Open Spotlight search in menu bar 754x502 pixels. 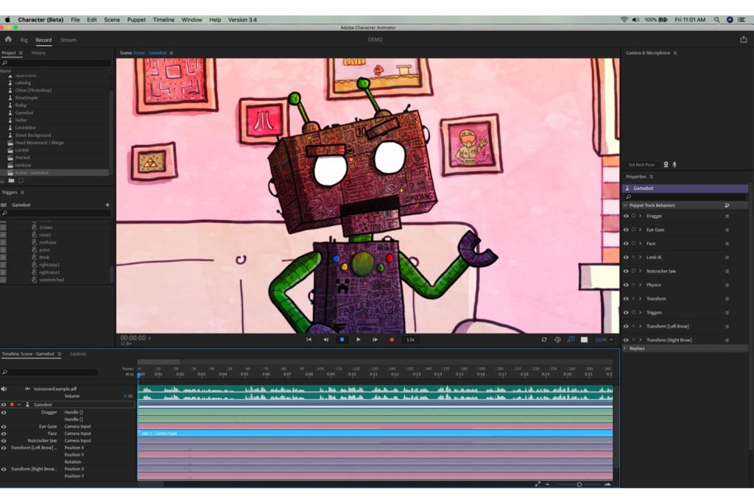[x=717, y=20]
